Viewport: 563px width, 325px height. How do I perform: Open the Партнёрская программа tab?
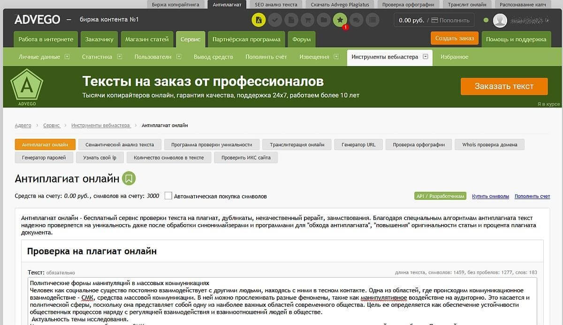(x=246, y=39)
